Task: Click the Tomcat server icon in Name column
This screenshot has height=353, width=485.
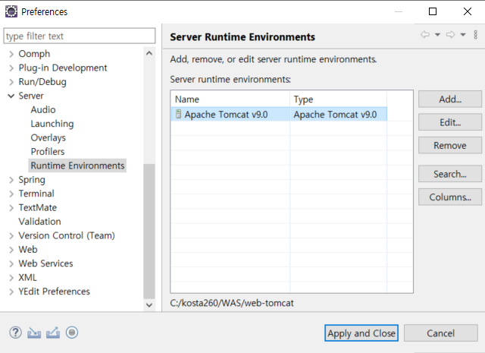Action: click(178, 114)
